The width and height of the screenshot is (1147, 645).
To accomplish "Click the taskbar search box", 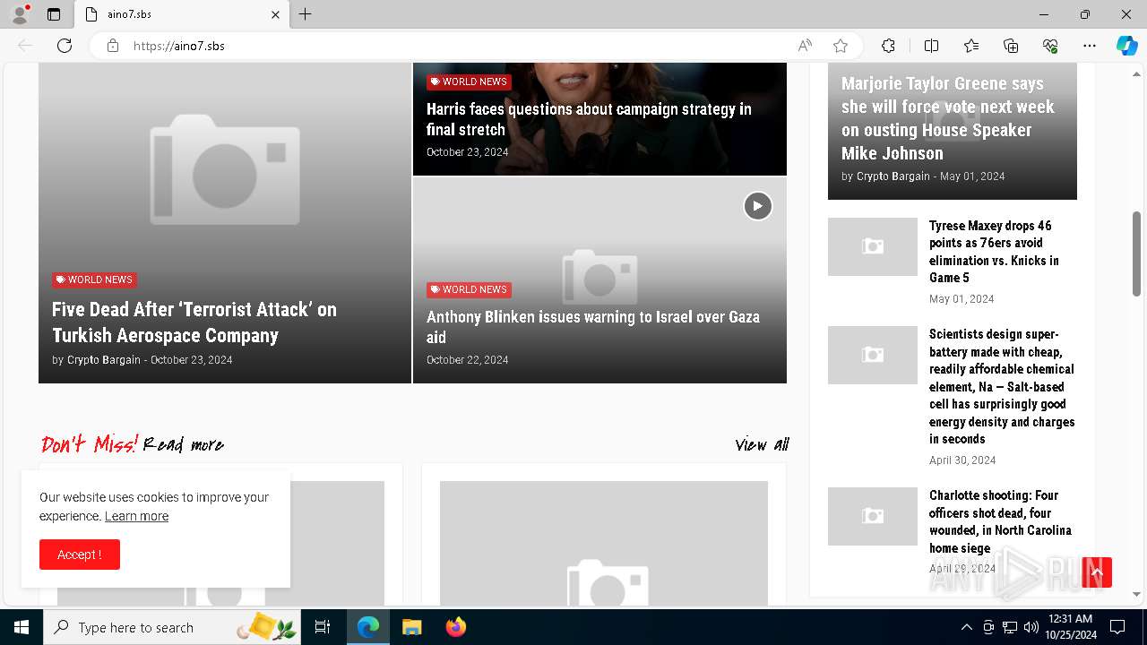I will pos(172,627).
